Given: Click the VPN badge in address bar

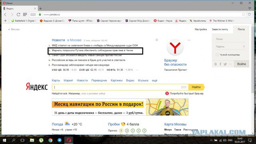Looking at the screenshot, I should 33,14.
